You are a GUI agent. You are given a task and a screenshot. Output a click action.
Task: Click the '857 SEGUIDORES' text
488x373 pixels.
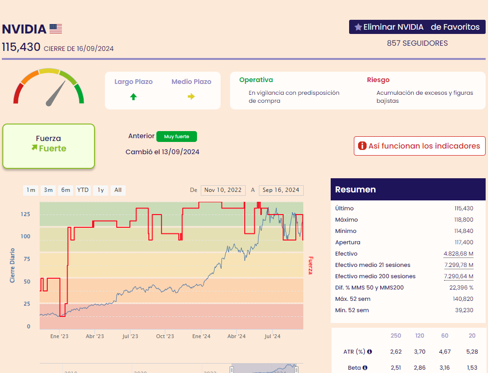(x=417, y=43)
